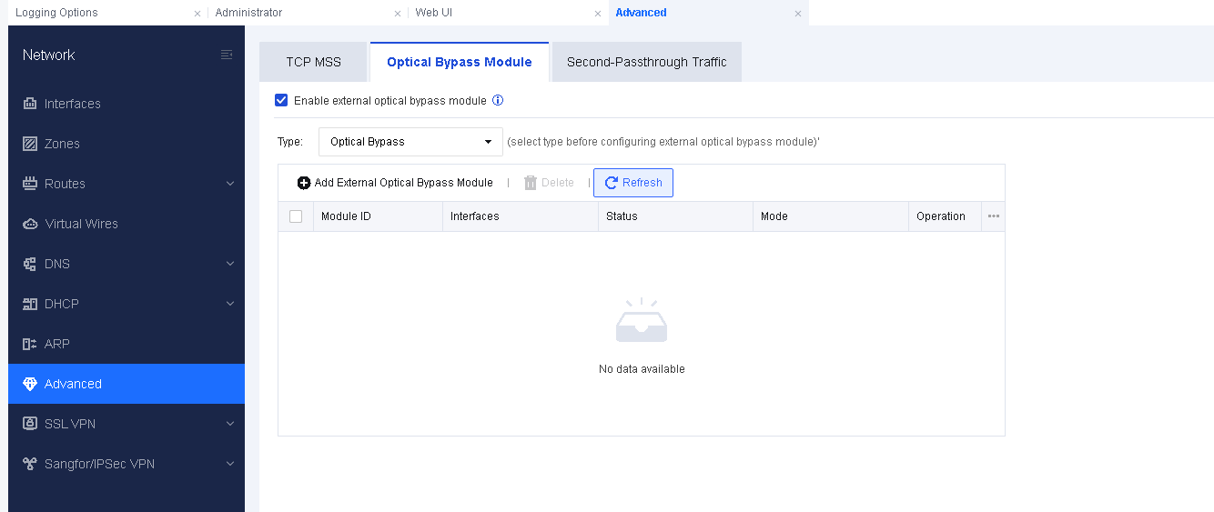Sort by the Status column header
The width and height of the screenshot is (1214, 512).
point(622,216)
